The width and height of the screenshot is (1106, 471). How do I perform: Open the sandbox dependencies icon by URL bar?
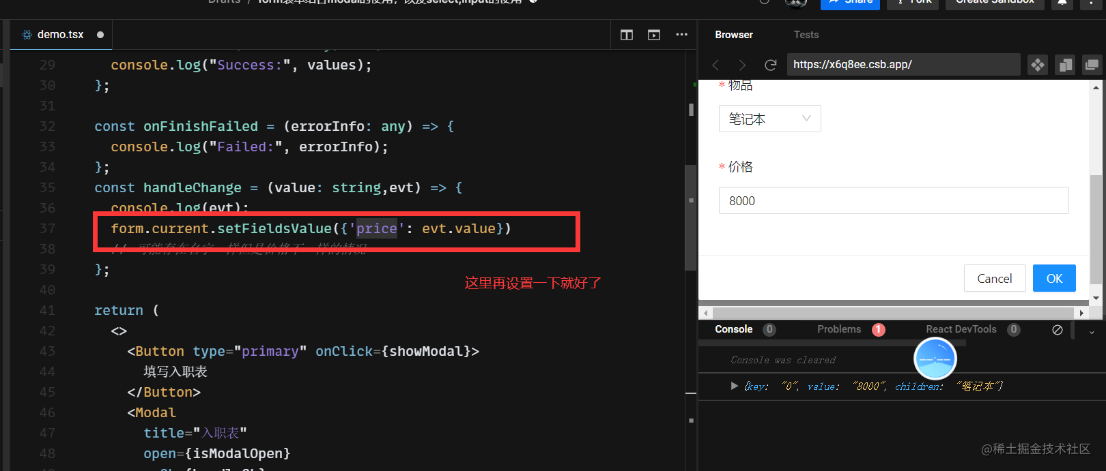[1038, 65]
